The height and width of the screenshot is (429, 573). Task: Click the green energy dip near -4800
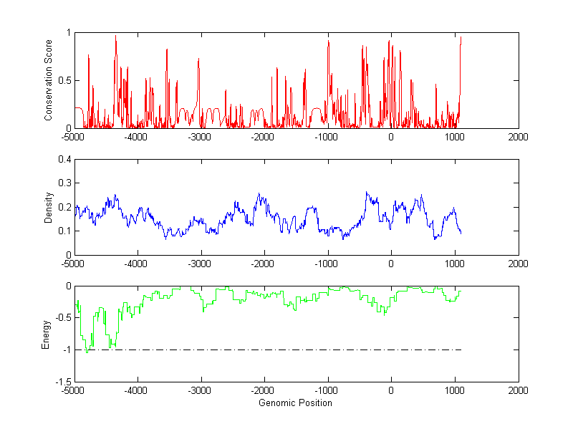click(x=87, y=351)
